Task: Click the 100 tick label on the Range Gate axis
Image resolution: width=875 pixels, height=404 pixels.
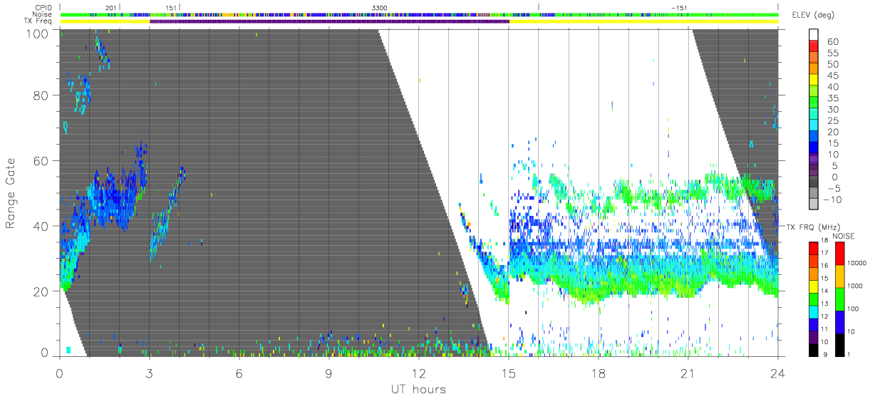Action: coord(38,33)
